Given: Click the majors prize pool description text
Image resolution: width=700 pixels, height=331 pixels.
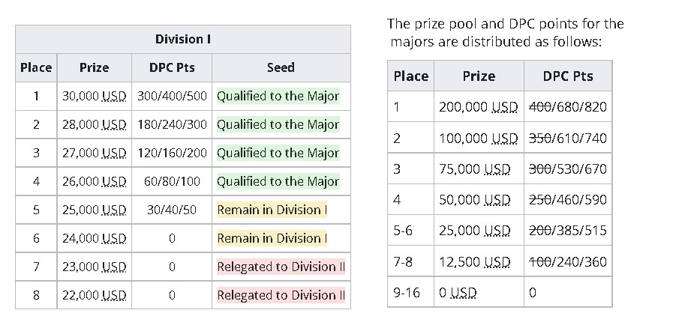Looking at the screenshot, I should click(506, 32).
